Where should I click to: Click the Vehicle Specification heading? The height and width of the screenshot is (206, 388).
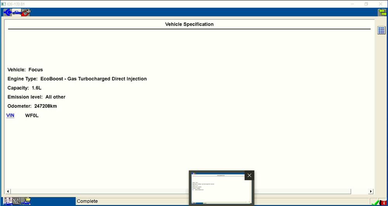pos(189,24)
